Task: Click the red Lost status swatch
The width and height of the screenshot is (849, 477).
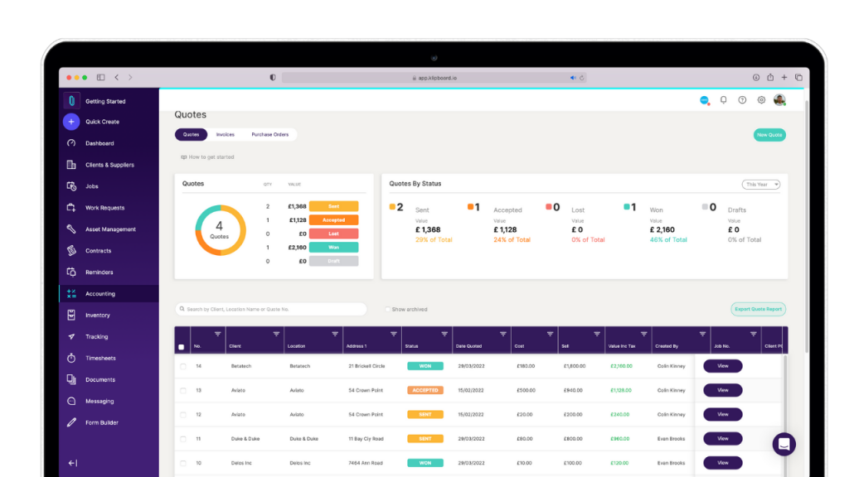Action: click(549, 206)
